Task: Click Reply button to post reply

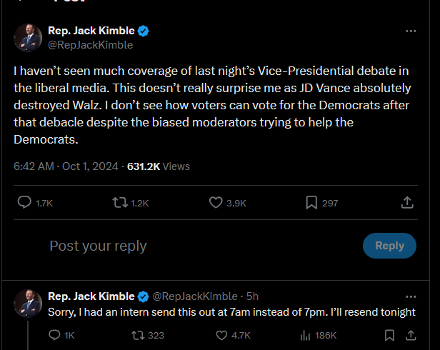Action: click(389, 246)
